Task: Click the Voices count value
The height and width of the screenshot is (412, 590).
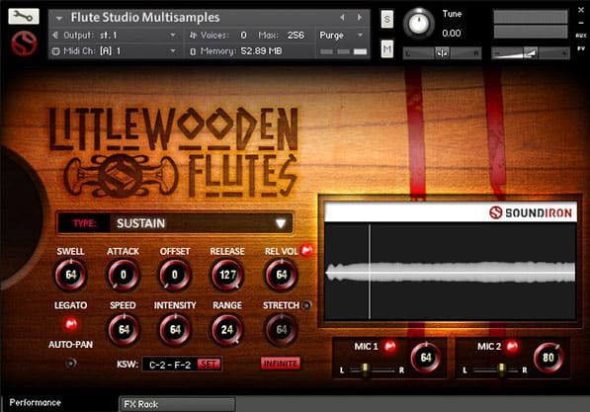Action: click(x=244, y=35)
